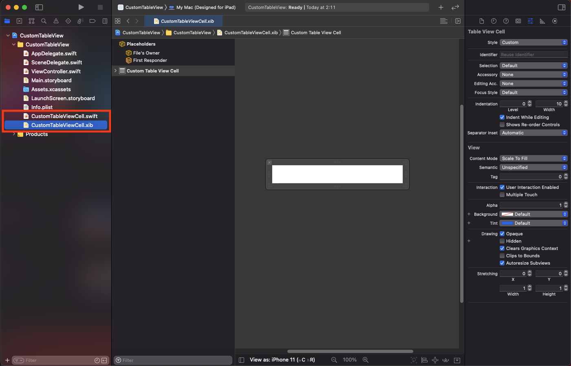
Task: Open the Separator Inset dropdown
Action: point(534,133)
